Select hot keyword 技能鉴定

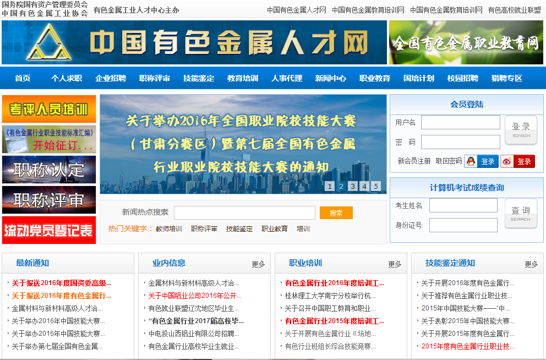click(239, 229)
